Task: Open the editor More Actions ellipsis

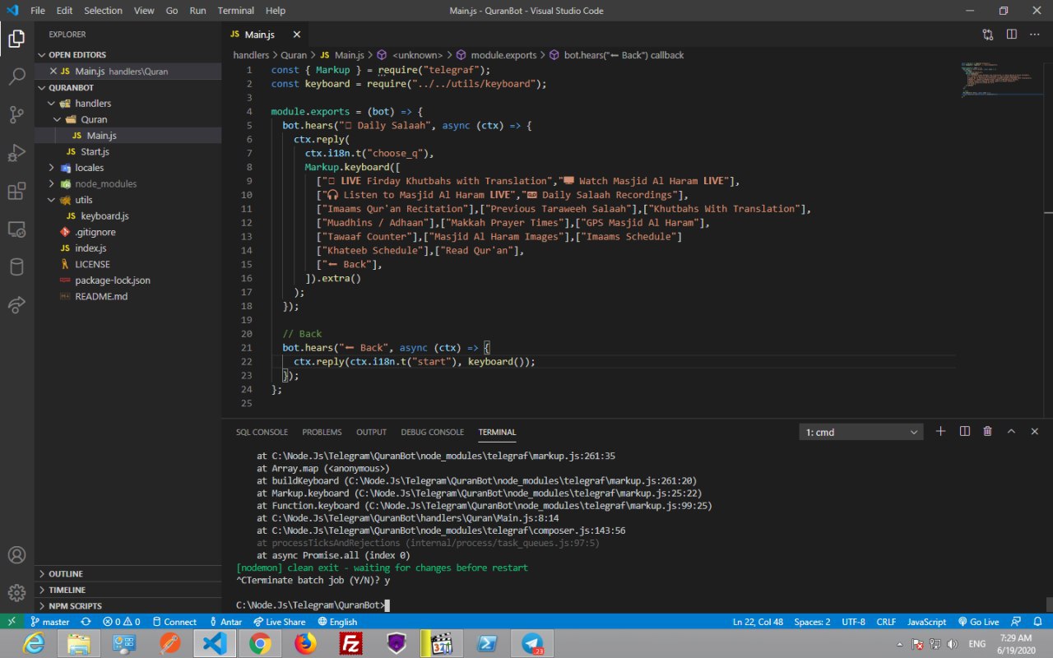Action: click(x=1035, y=35)
